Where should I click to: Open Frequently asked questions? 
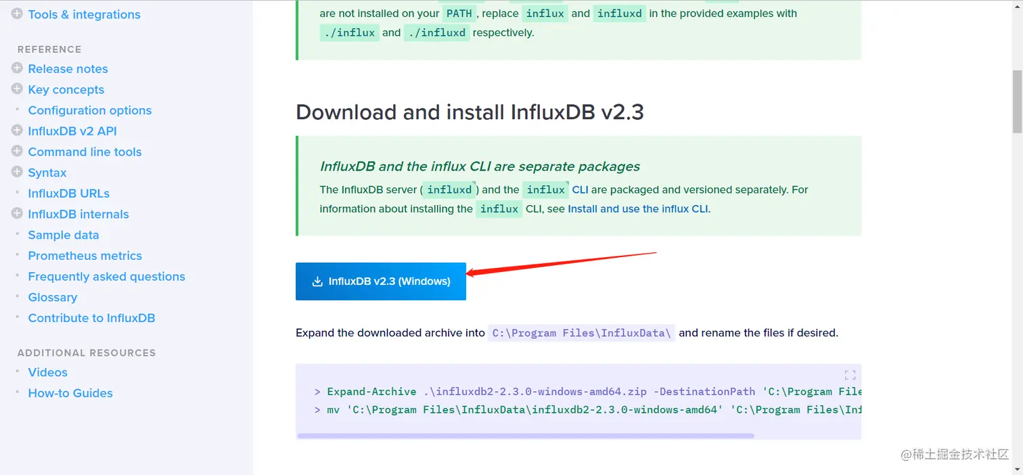tap(106, 277)
